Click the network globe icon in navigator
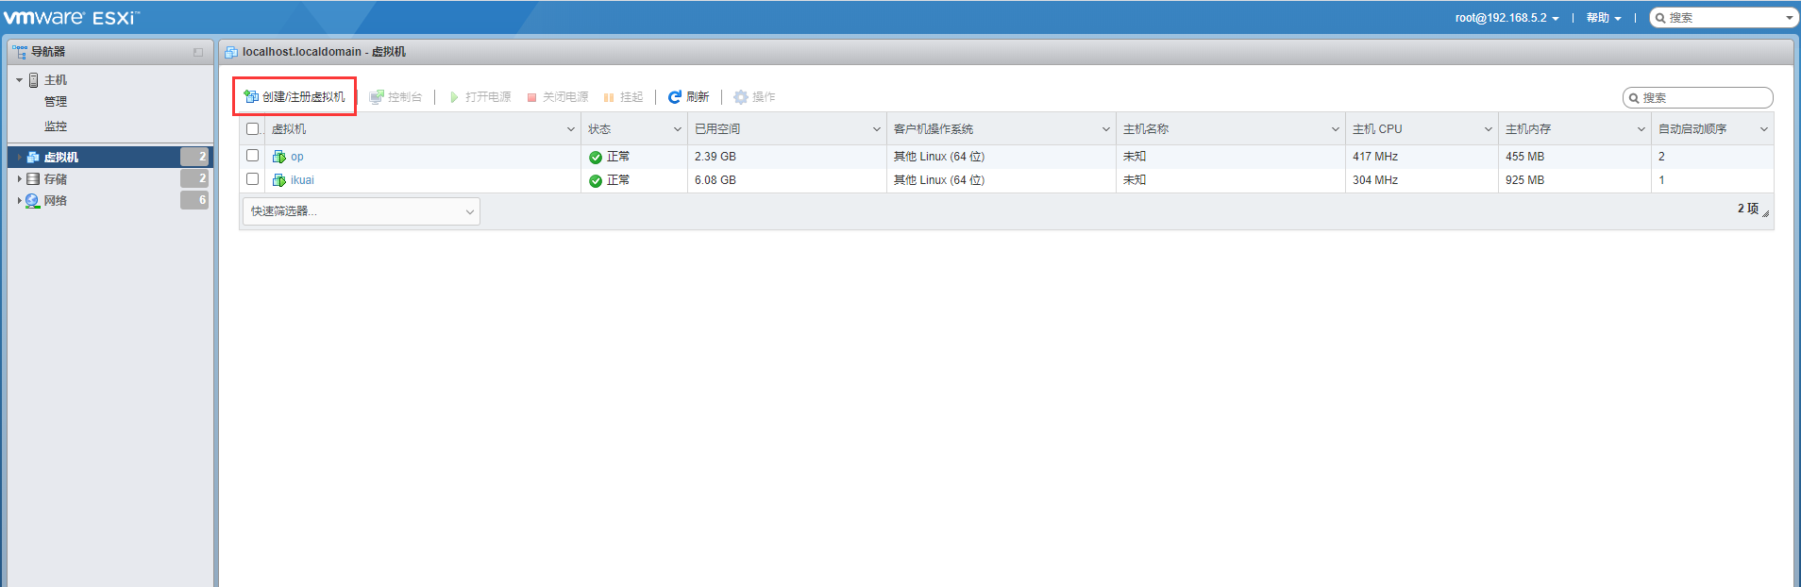The image size is (1801, 587). click(x=33, y=200)
